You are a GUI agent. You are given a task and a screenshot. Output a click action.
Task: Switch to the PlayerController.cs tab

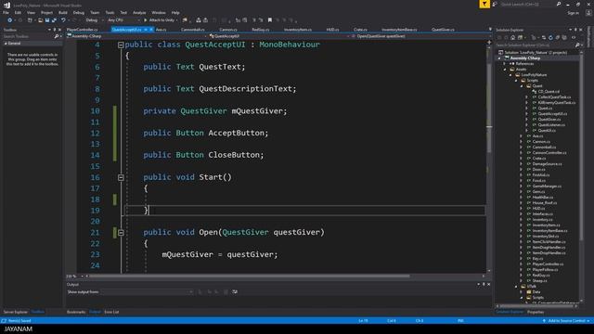(x=83, y=30)
